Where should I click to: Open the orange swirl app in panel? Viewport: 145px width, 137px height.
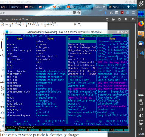[x=141, y=34]
